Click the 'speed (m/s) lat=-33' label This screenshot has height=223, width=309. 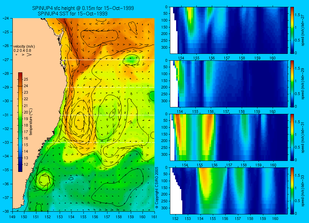coord(303,191)
